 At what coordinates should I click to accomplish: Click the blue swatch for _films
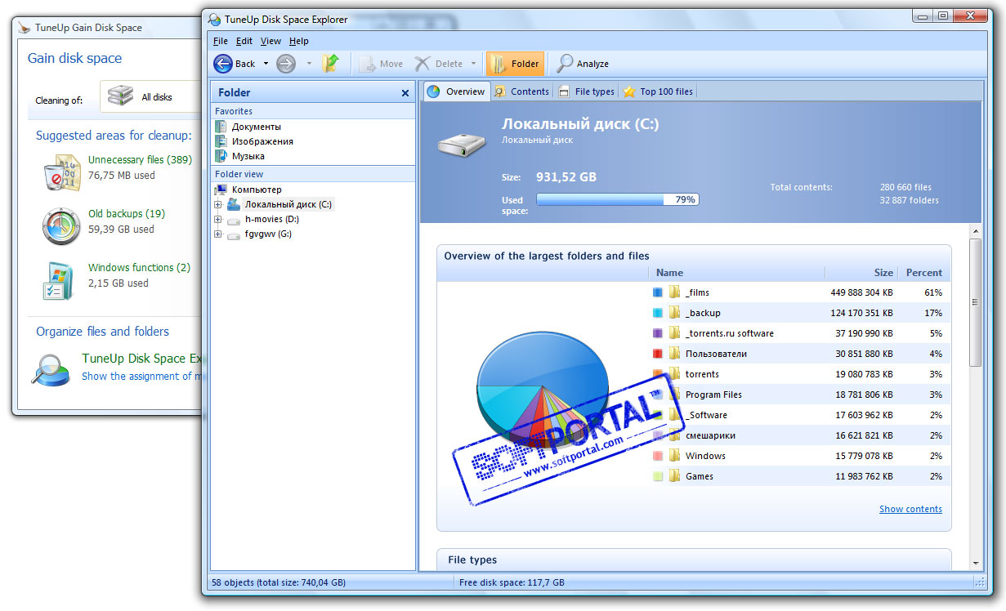[658, 292]
